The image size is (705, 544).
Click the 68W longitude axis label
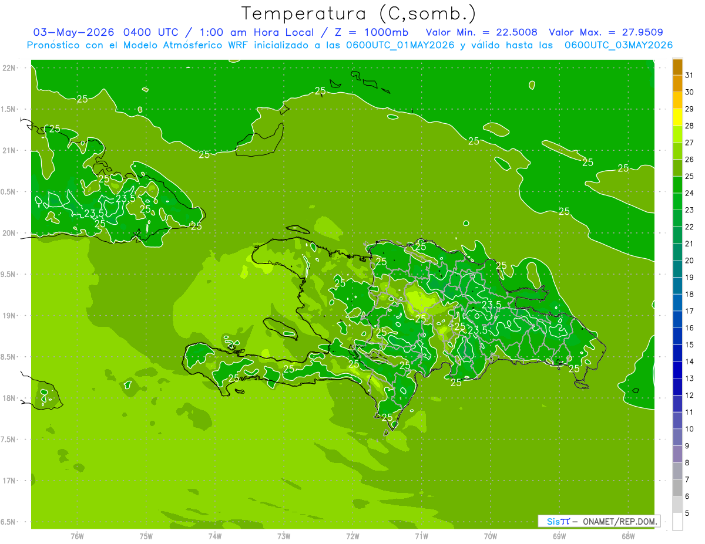click(628, 536)
